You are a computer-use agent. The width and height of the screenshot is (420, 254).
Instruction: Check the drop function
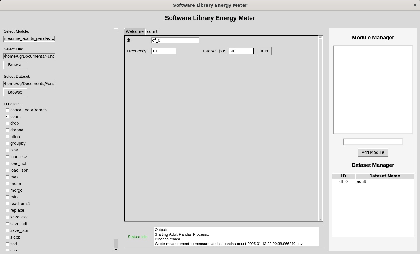coord(7,123)
